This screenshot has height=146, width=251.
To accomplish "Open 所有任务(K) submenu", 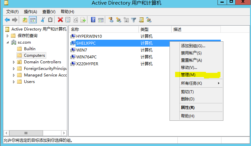I will pos(196,83).
